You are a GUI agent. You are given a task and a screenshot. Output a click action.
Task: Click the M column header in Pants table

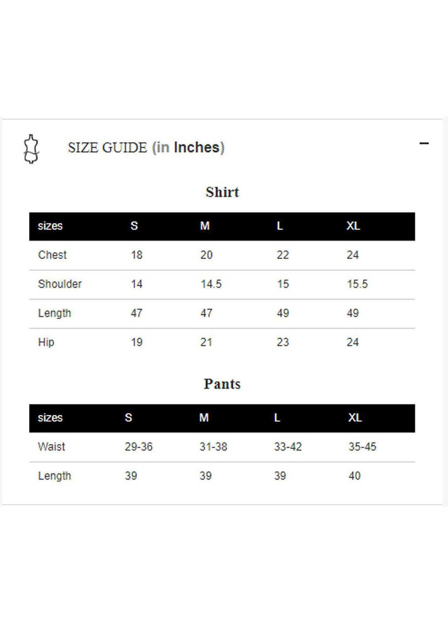[x=204, y=417]
